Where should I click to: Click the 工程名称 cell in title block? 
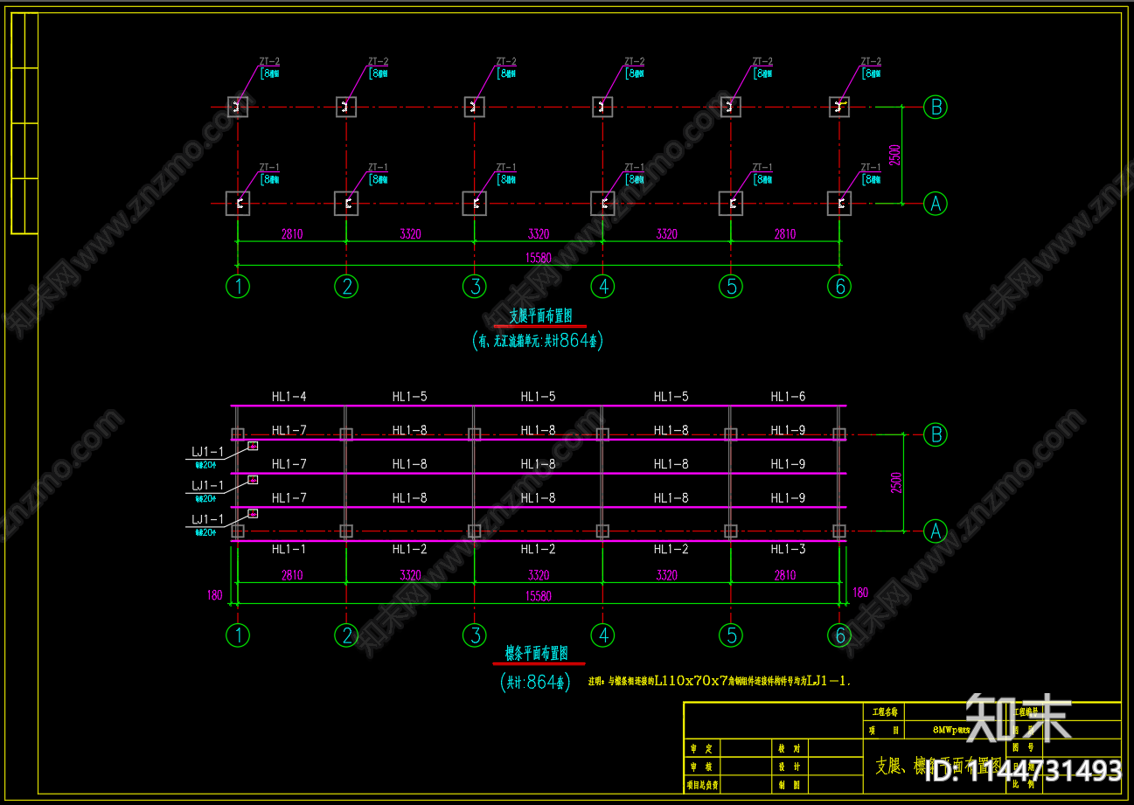point(885,711)
